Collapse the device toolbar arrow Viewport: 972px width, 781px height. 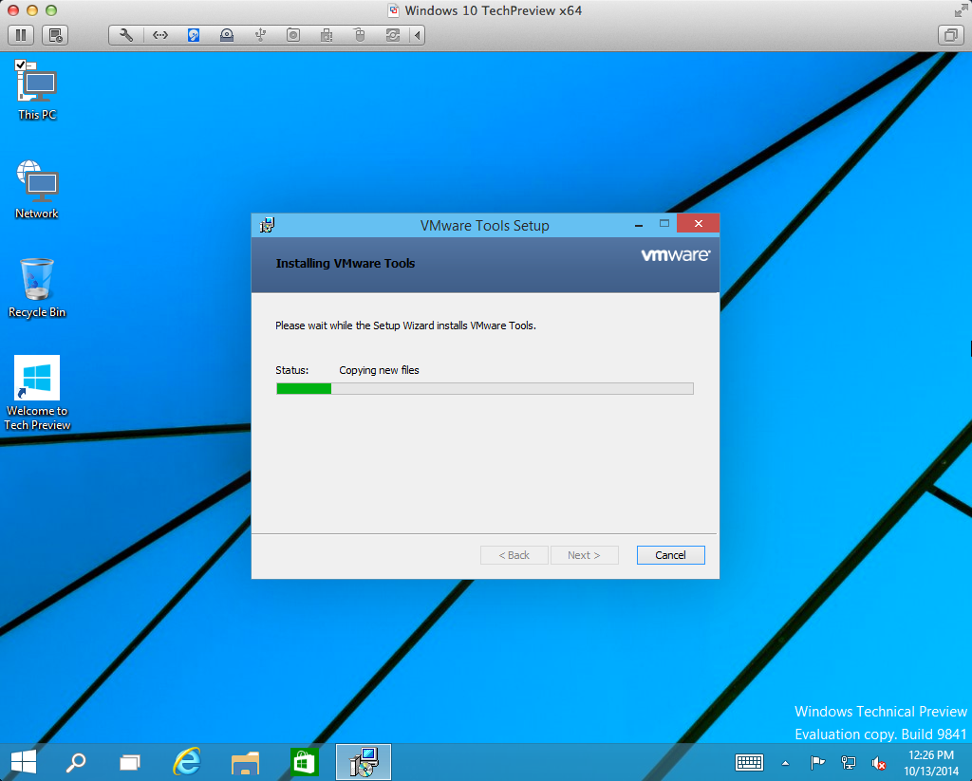[418, 35]
